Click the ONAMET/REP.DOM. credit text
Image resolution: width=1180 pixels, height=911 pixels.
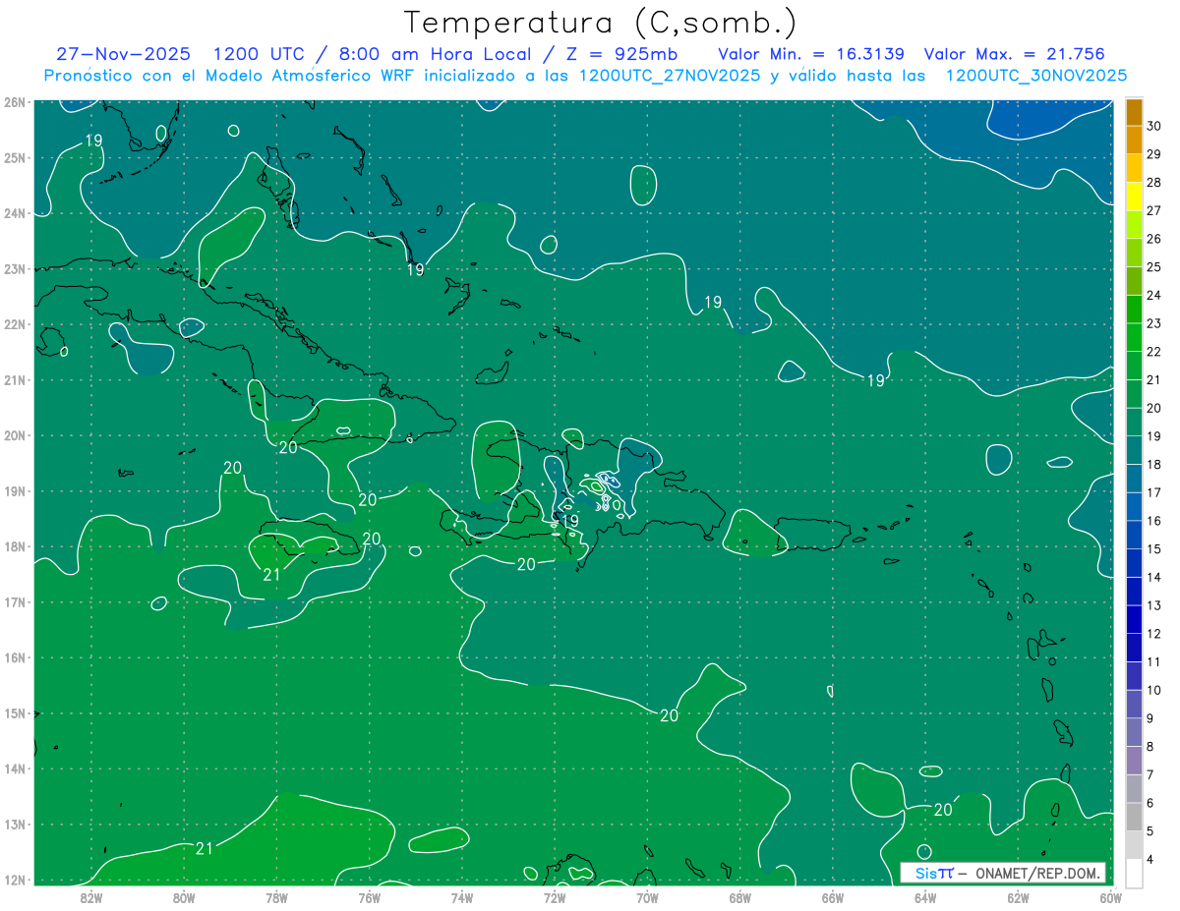coord(1033,873)
